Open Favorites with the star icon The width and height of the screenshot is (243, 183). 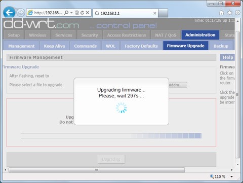coord(230,13)
